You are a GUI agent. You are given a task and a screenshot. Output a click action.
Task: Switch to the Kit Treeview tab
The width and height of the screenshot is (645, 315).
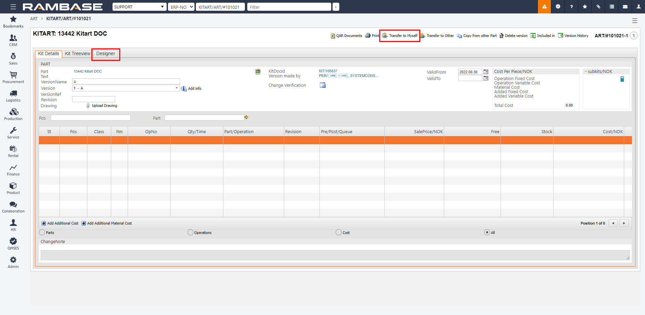pos(77,54)
